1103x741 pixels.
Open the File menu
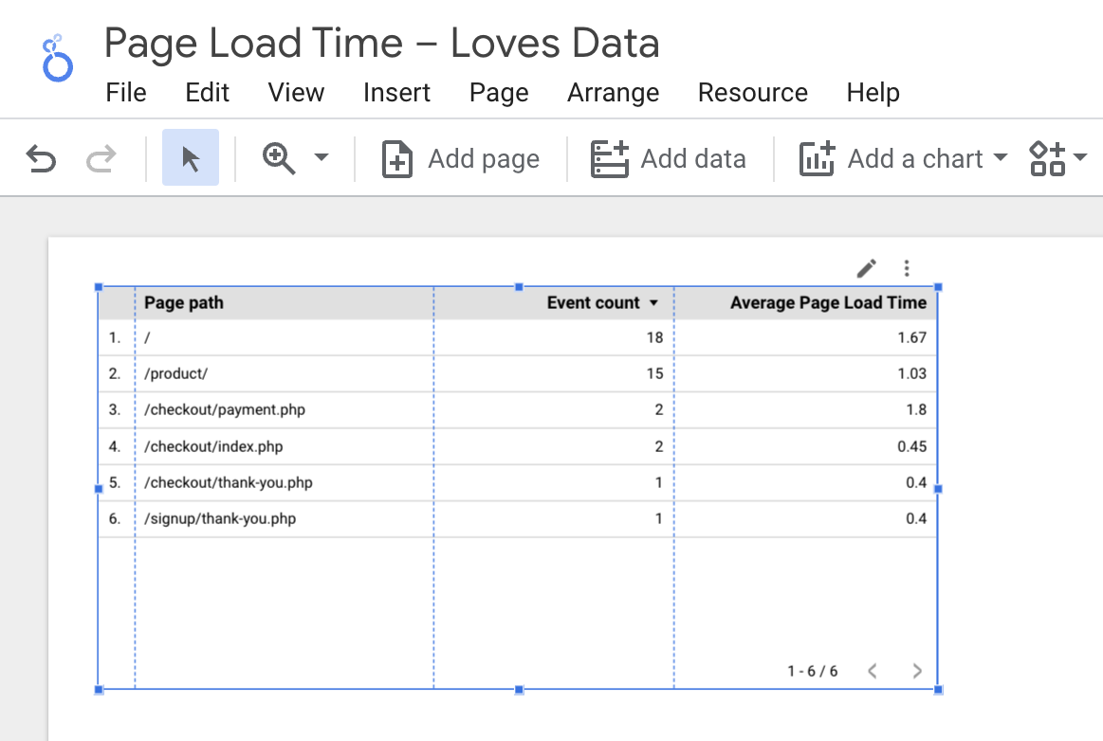click(x=126, y=93)
